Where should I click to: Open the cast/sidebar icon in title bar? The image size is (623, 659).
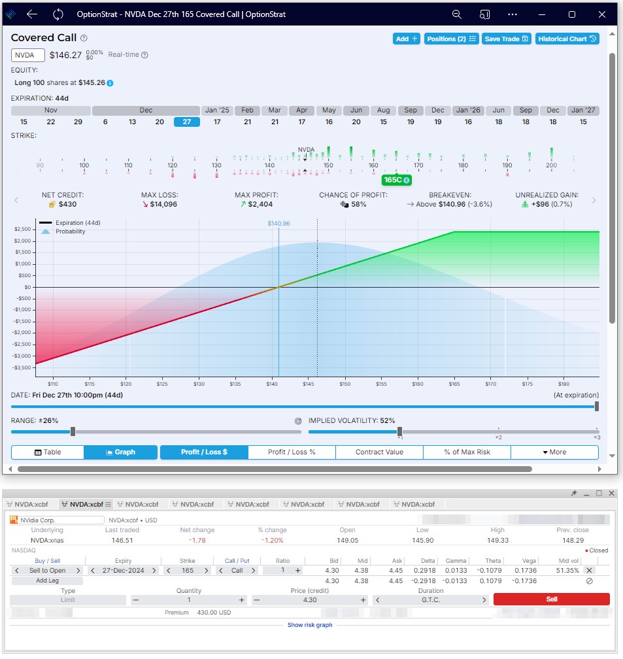(484, 14)
